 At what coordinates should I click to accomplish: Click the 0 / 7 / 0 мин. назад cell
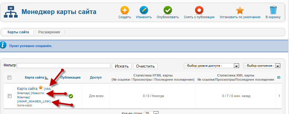coord(236,96)
